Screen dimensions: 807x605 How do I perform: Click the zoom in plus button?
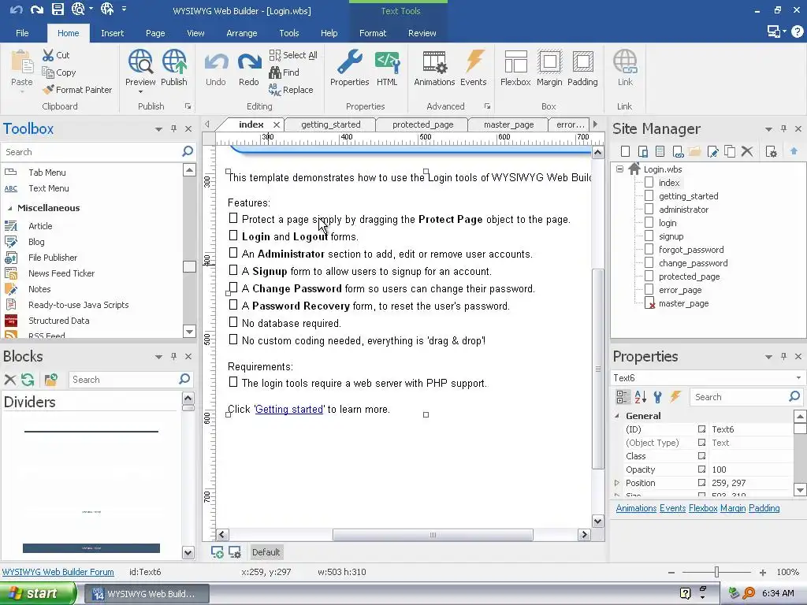(x=763, y=572)
